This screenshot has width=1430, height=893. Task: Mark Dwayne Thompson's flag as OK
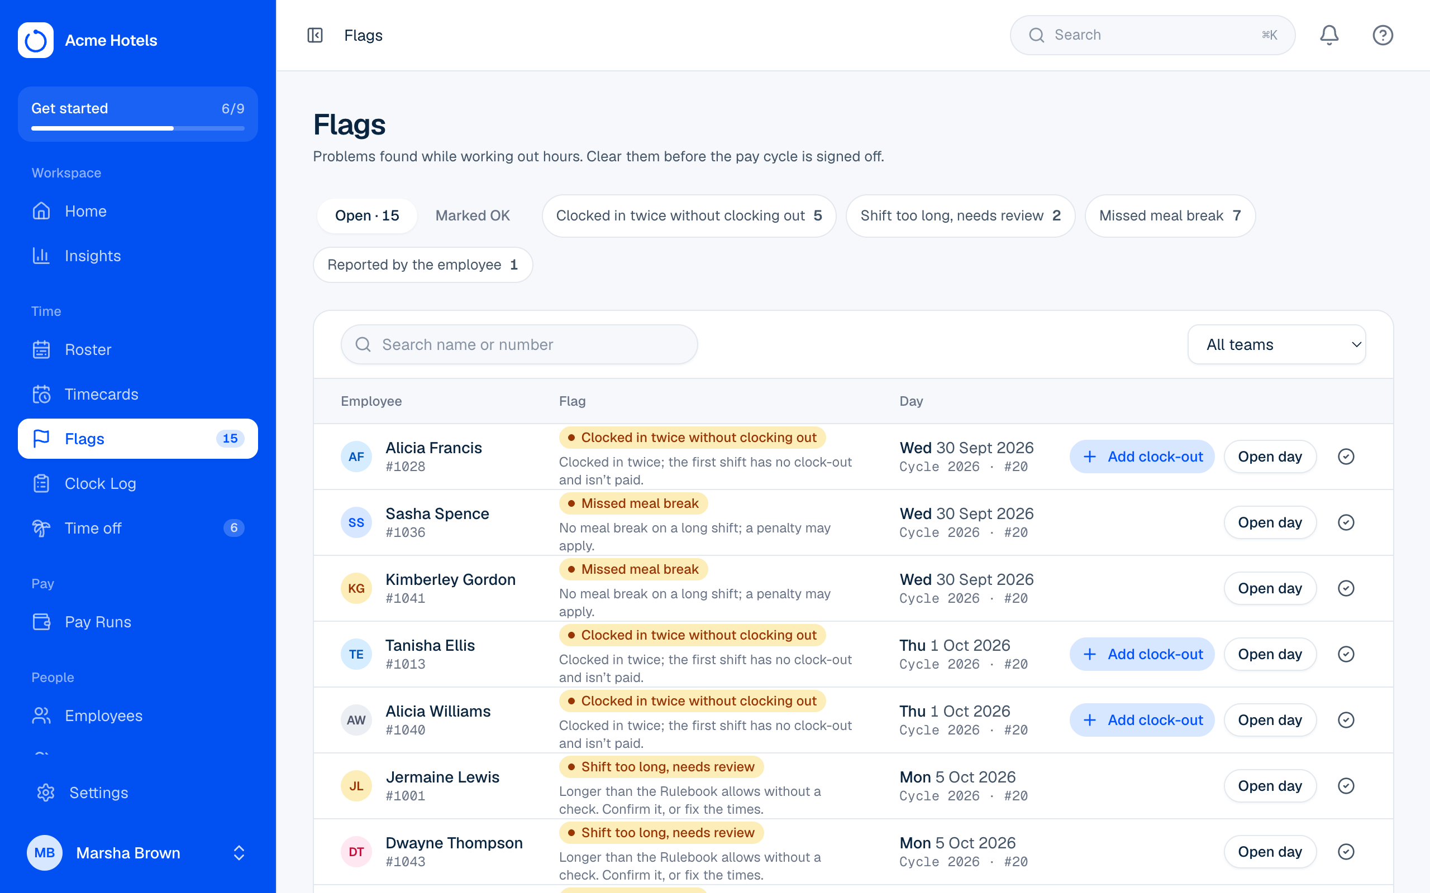tap(1346, 852)
